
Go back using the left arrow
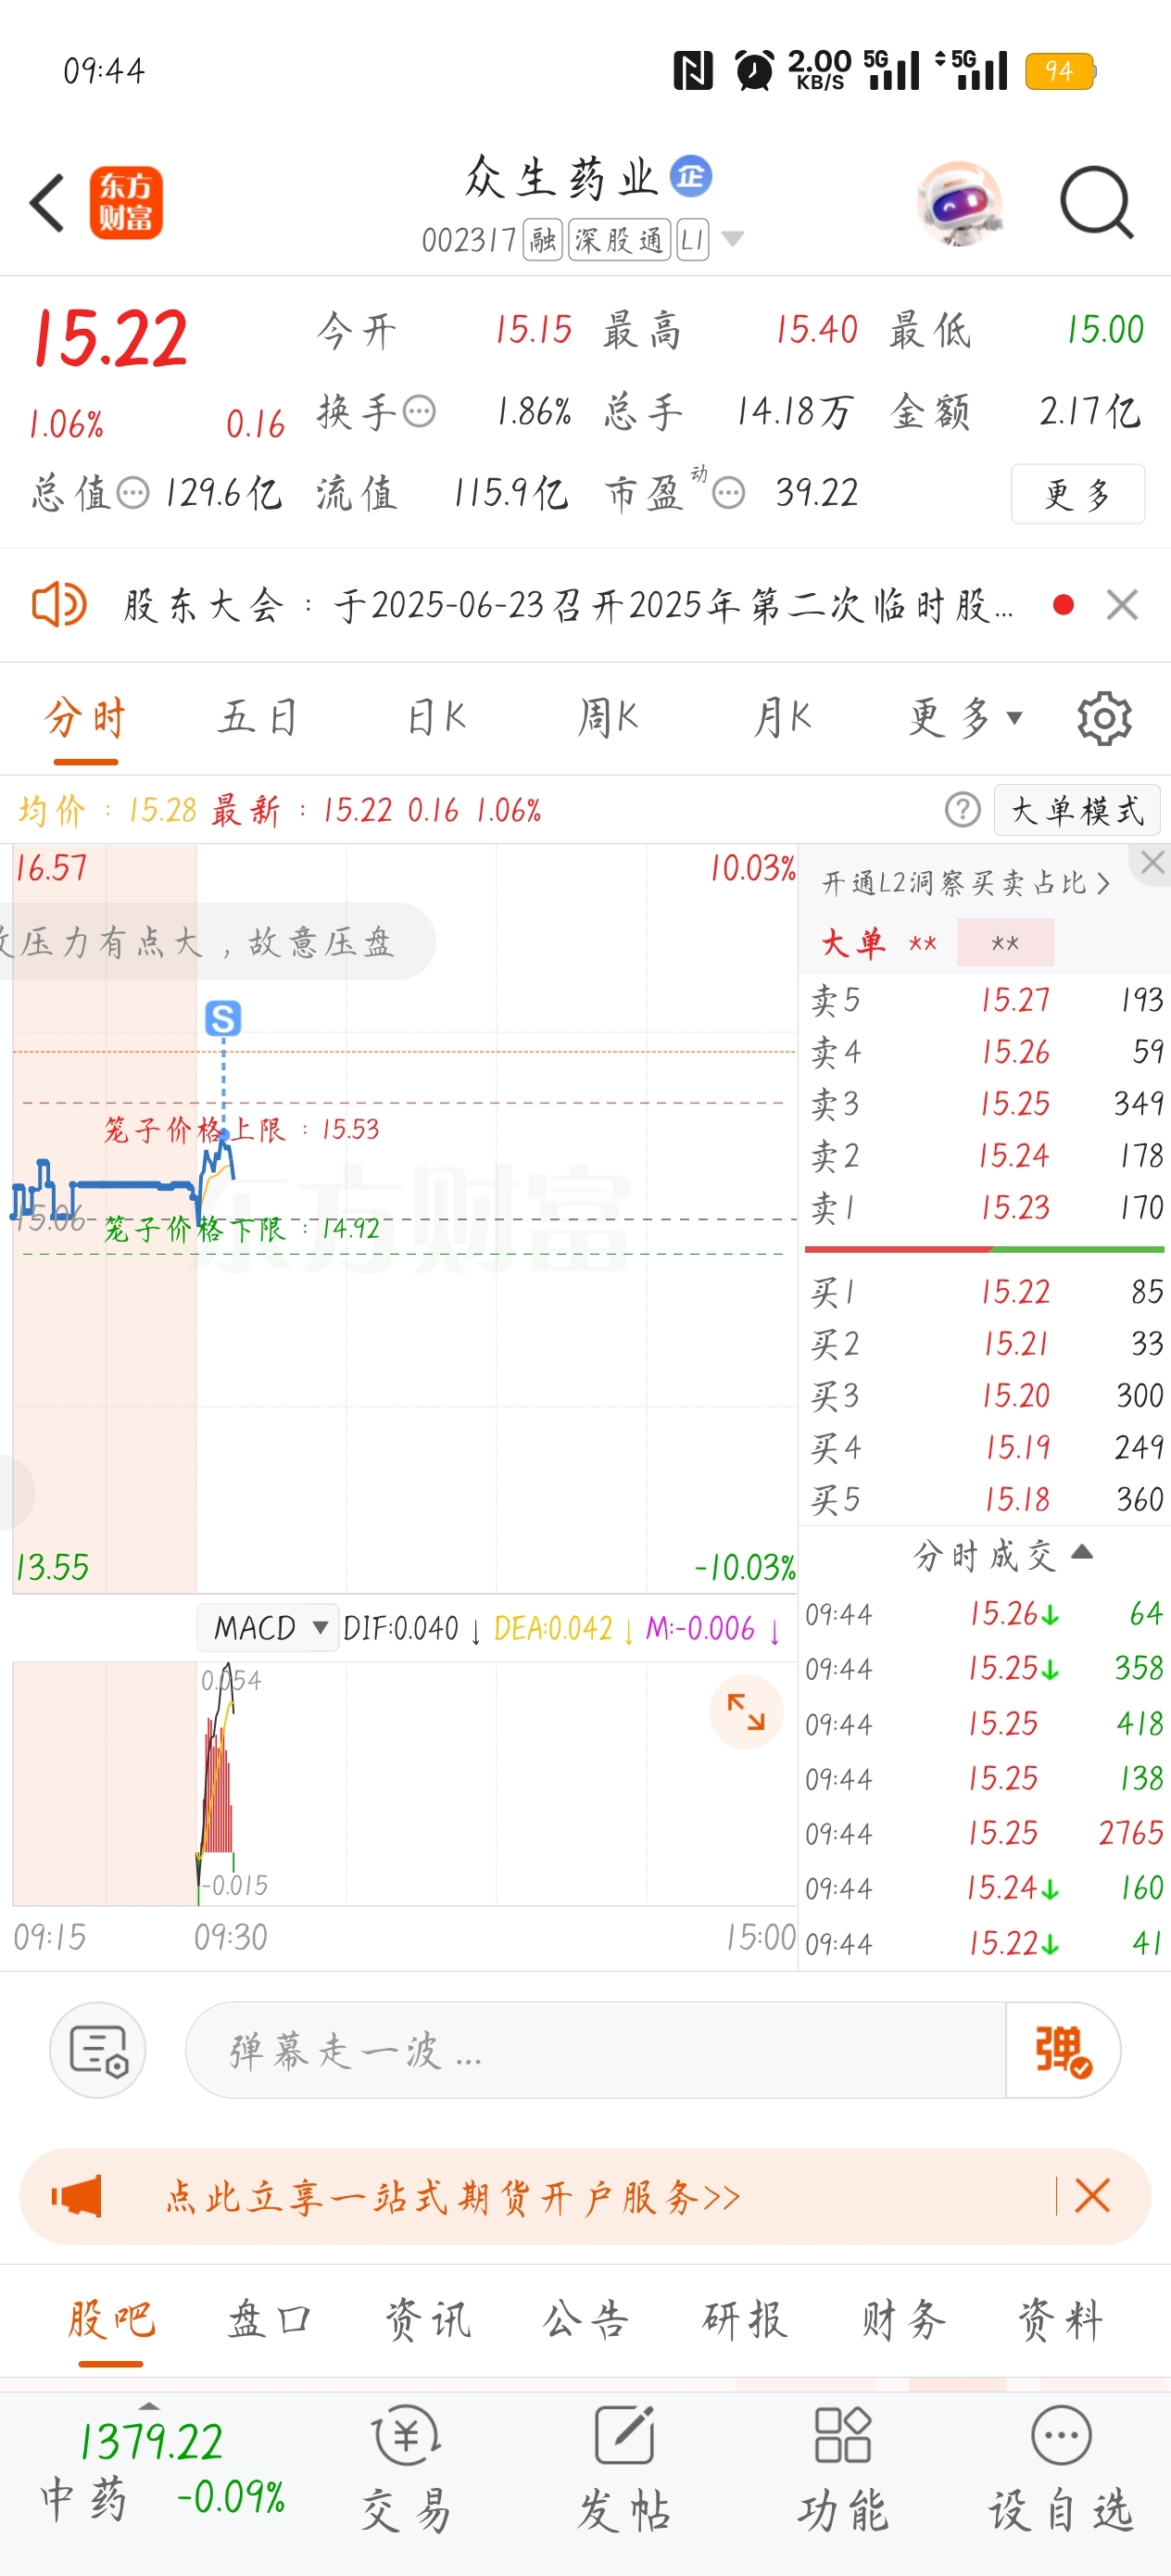pos(46,203)
